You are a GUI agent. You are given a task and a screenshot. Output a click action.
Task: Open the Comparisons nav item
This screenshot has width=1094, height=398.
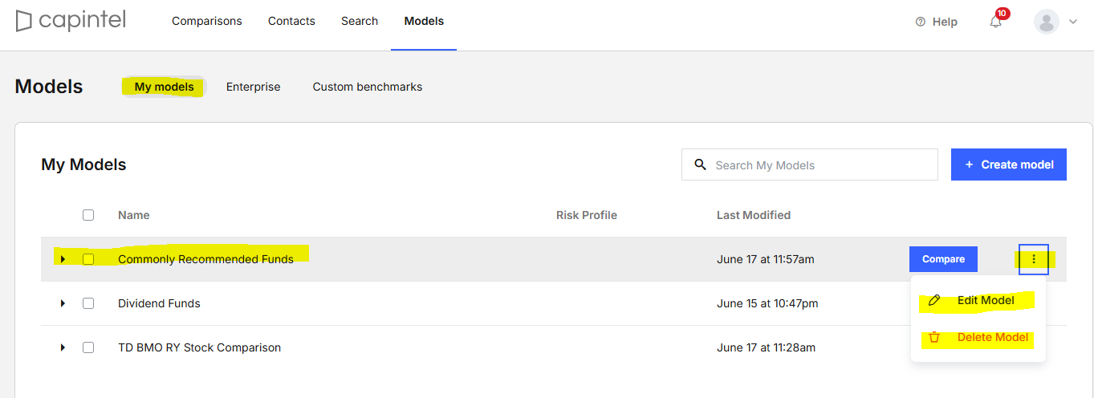tap(207, 21)
